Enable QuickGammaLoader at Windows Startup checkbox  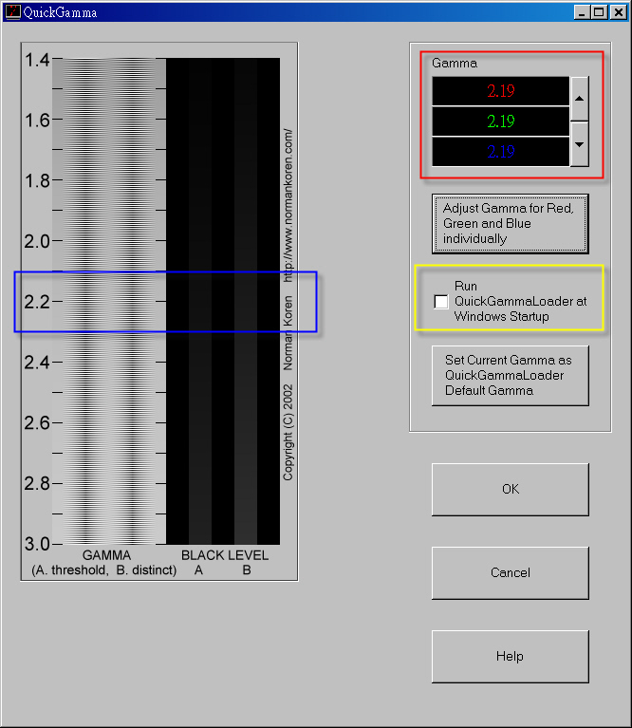coord(441,301)
